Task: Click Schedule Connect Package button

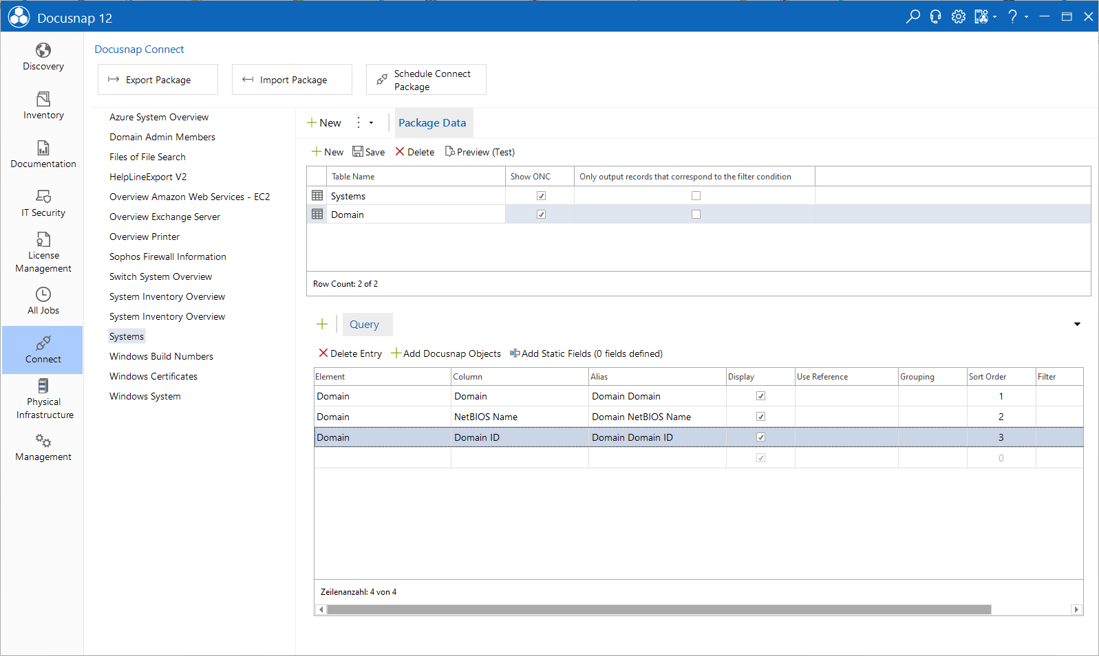Action: 426,80
